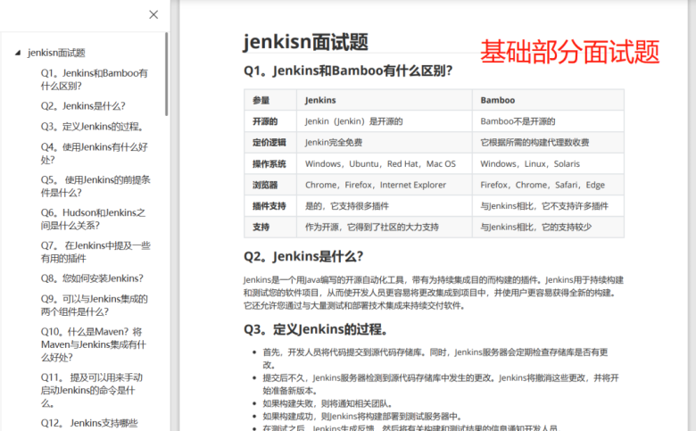Jump to outline entry Q10 什么是Maven

(x=93, y=344)
